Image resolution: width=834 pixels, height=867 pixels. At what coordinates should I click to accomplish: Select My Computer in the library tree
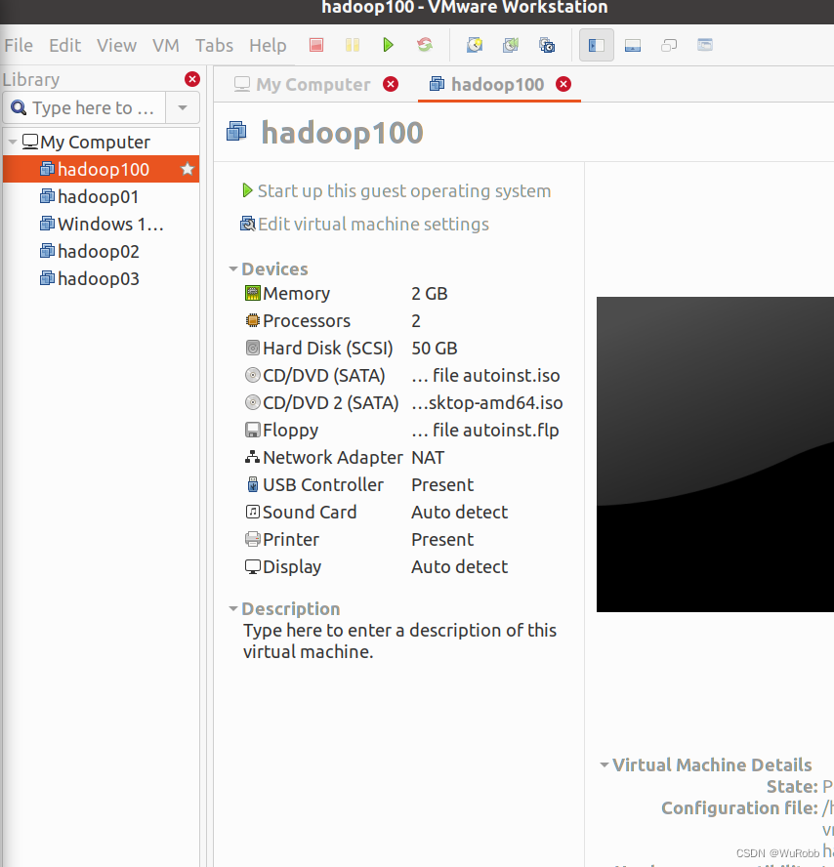[95, 143]
